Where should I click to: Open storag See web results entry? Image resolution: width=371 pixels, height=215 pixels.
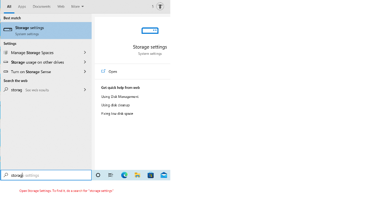[46, 90]
